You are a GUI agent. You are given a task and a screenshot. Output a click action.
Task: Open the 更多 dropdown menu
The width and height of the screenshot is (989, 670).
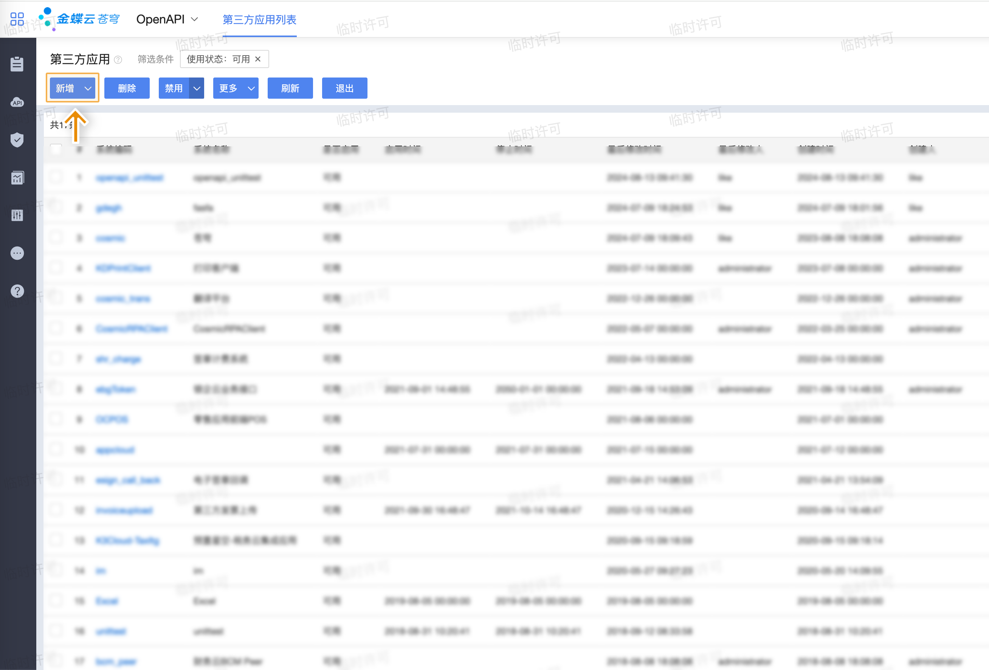pos(236,88)
